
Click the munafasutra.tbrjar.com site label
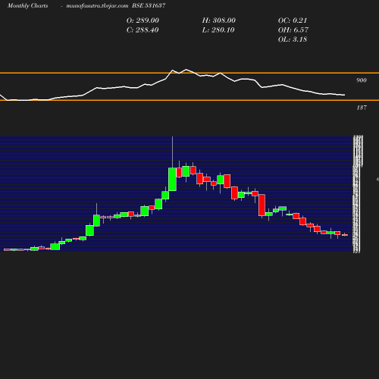[97, 6]
